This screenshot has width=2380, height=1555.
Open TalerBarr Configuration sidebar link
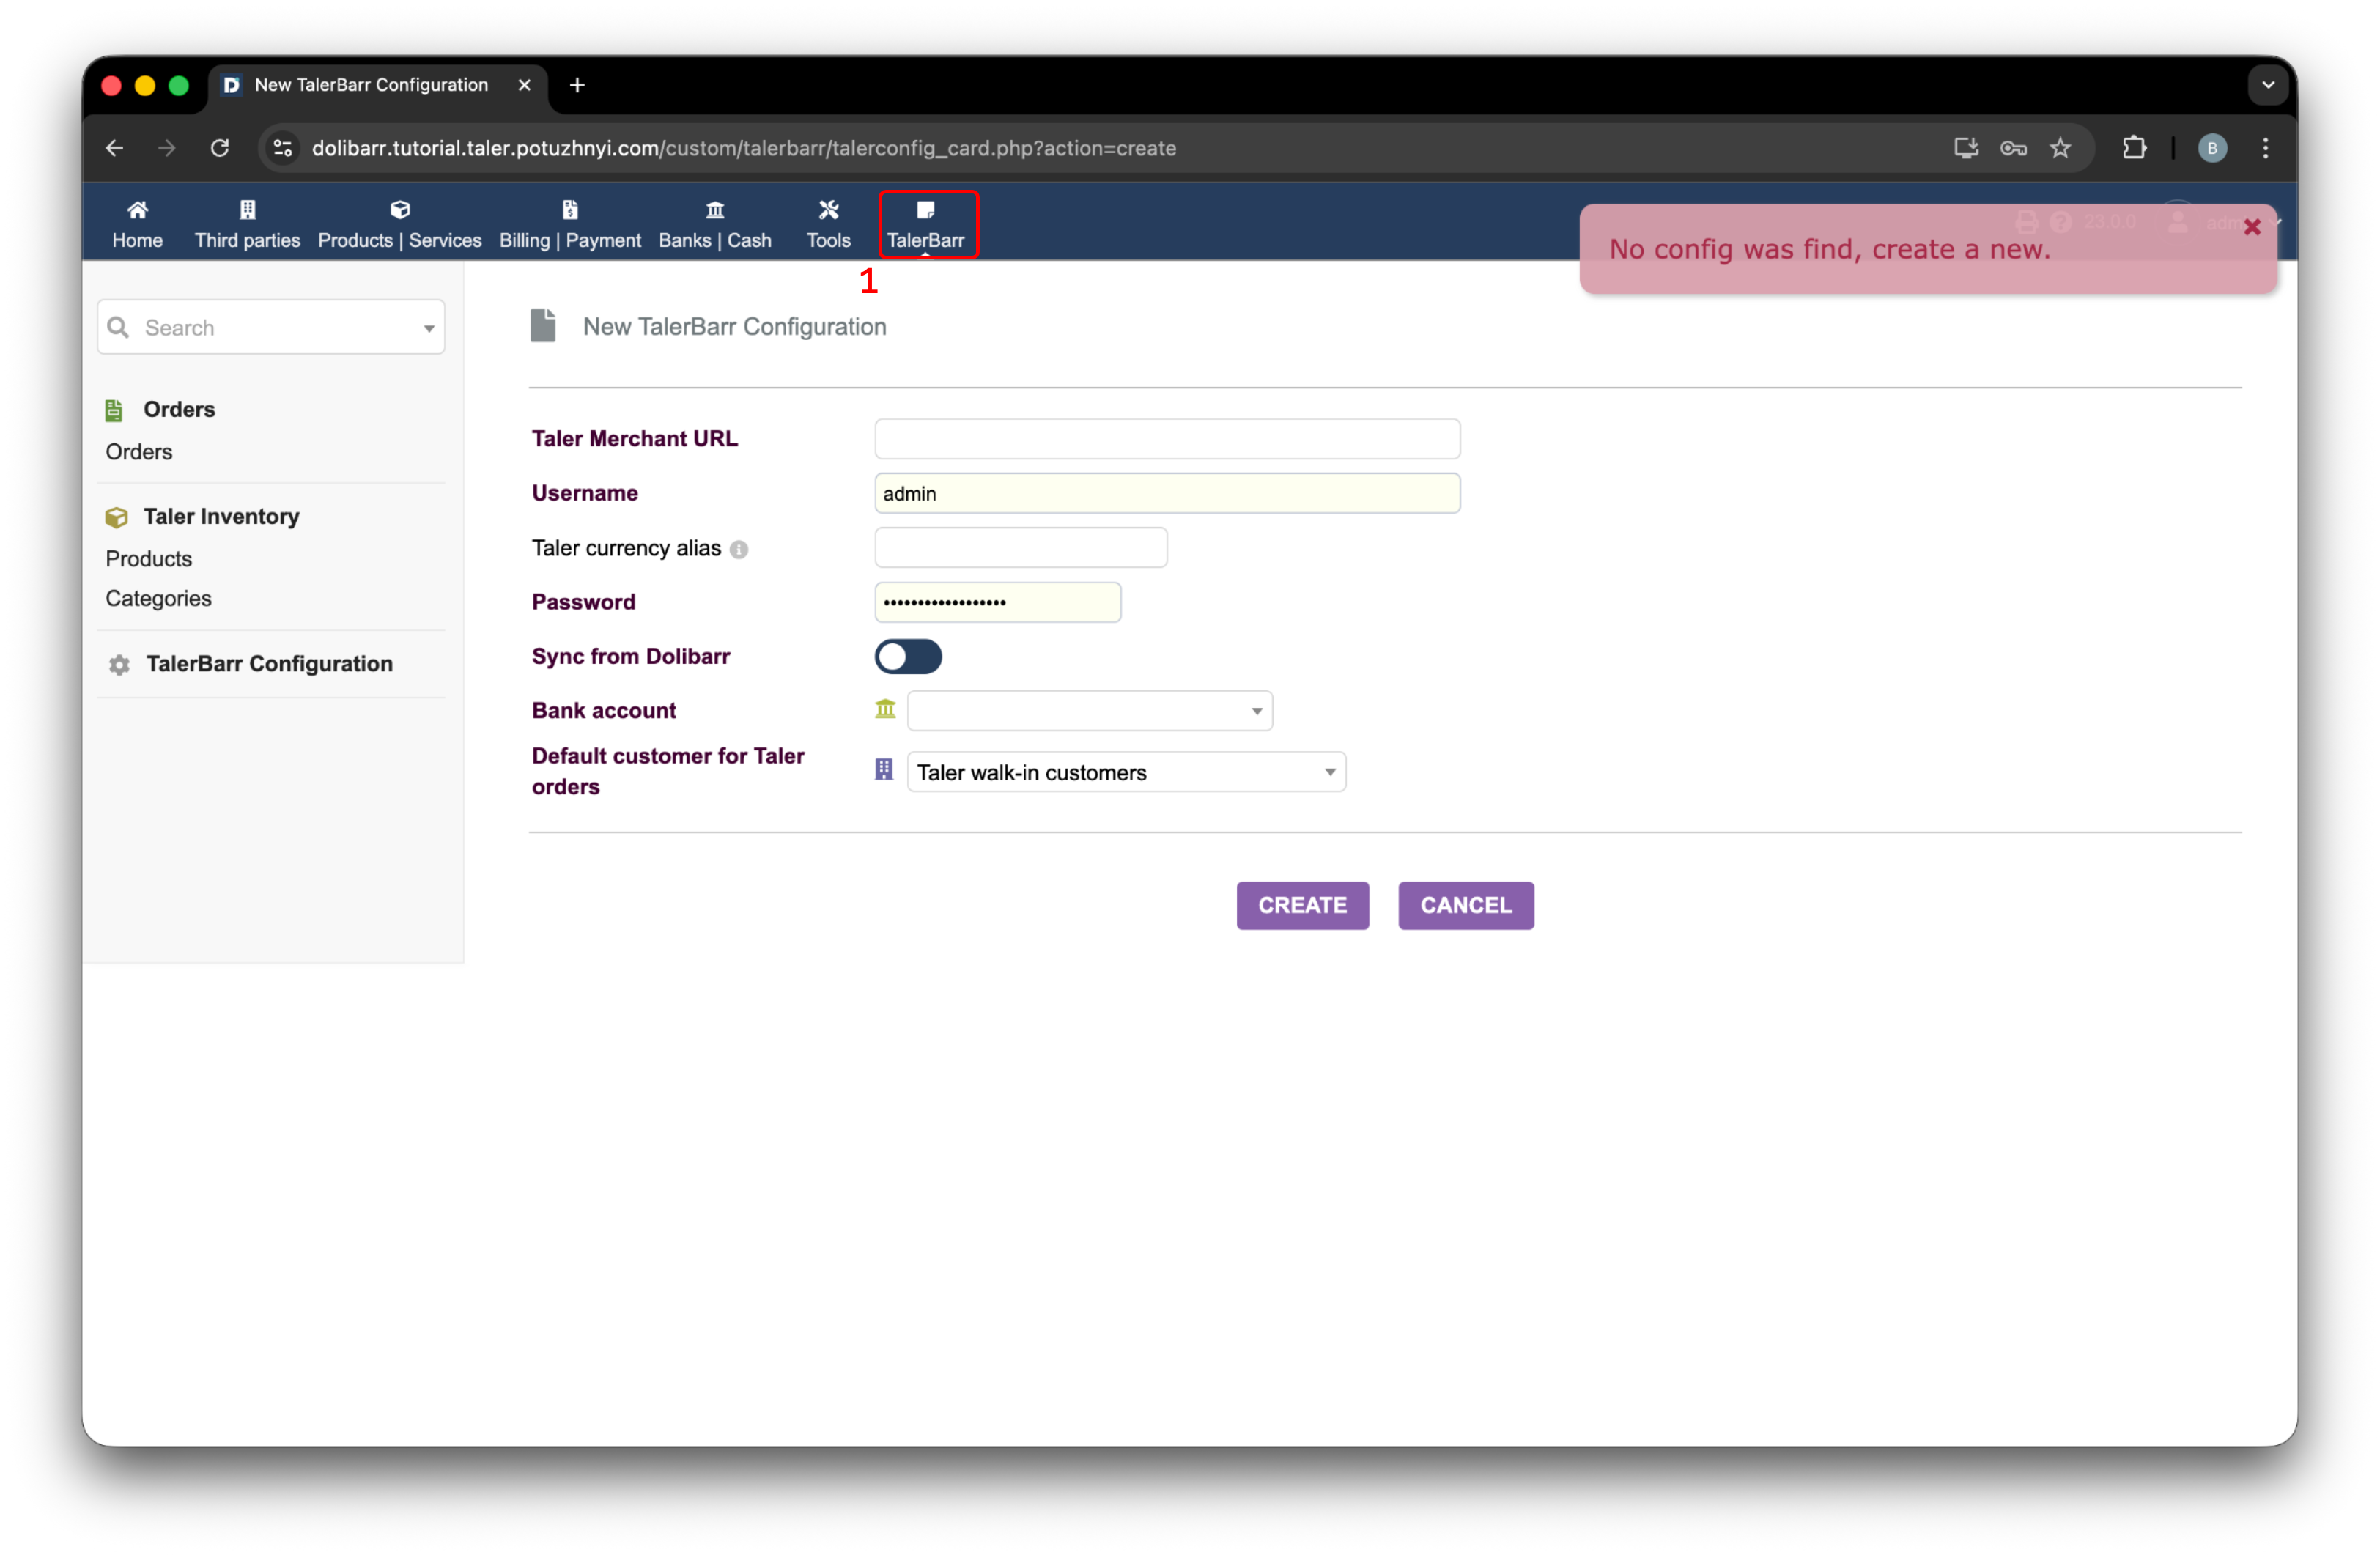(x=268, y=664)
